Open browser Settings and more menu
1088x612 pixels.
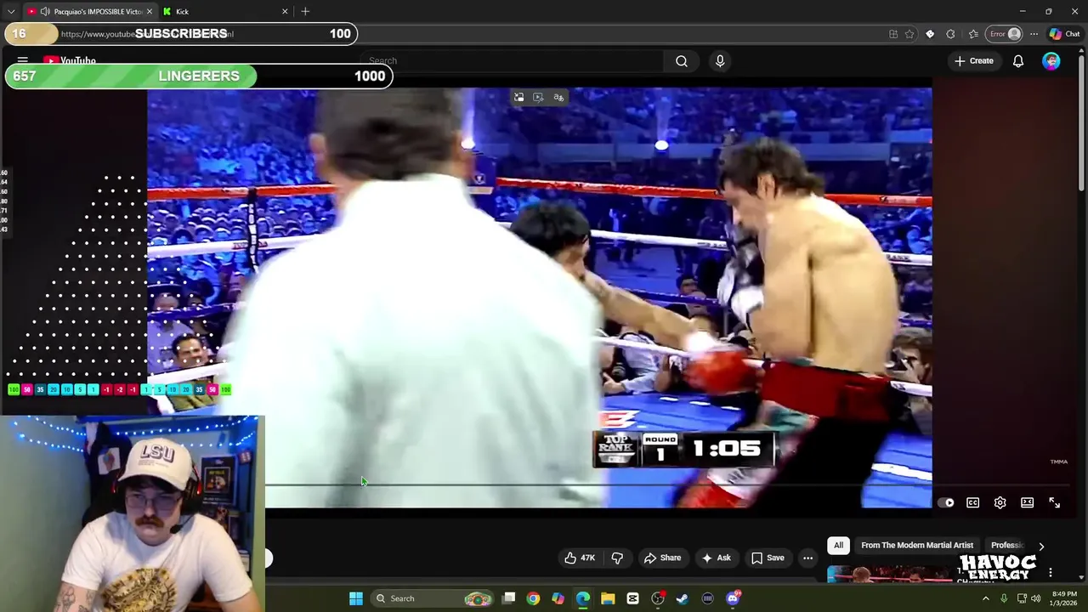click(1034, 34)
